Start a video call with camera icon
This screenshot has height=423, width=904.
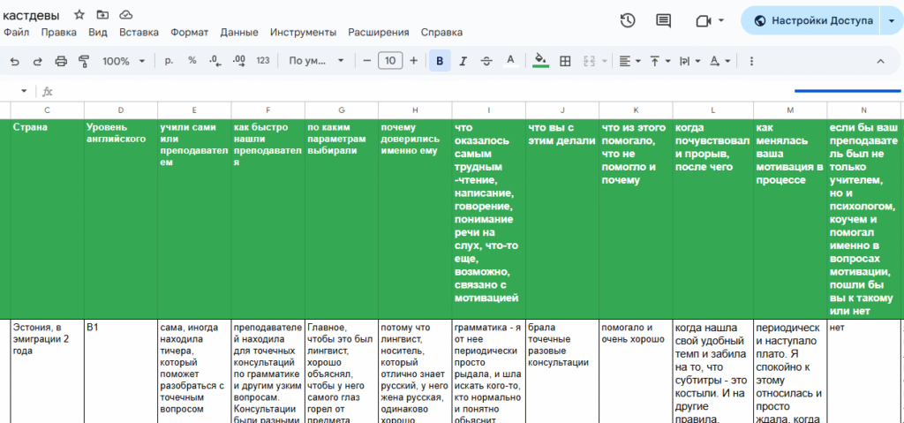703,21
